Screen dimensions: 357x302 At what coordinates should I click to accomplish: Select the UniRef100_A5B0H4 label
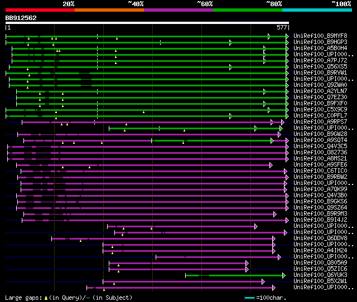(320, 48)
